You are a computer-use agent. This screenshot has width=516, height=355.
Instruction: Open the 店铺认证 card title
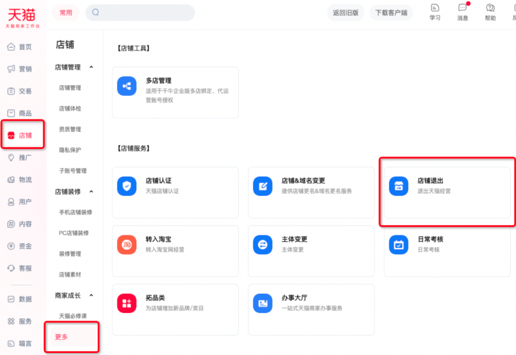pyautogui.click(x=159, y=181)
